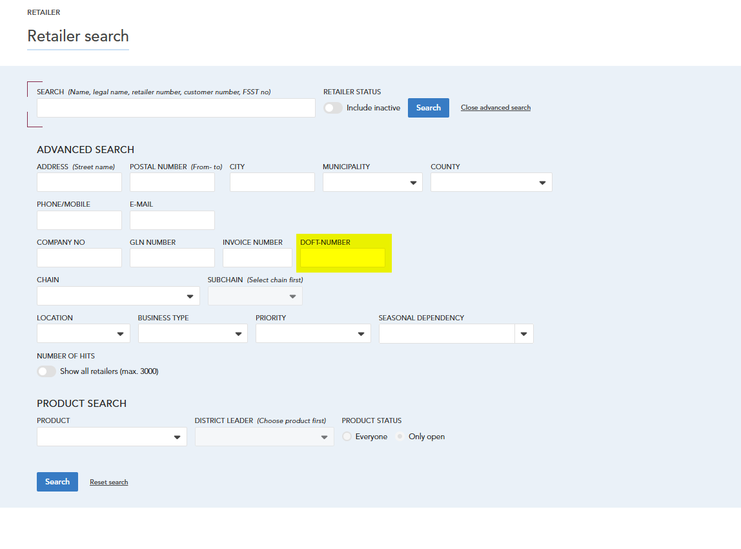Enable Show all retailers toggle

pyautogui.click(x=46, y=371)
